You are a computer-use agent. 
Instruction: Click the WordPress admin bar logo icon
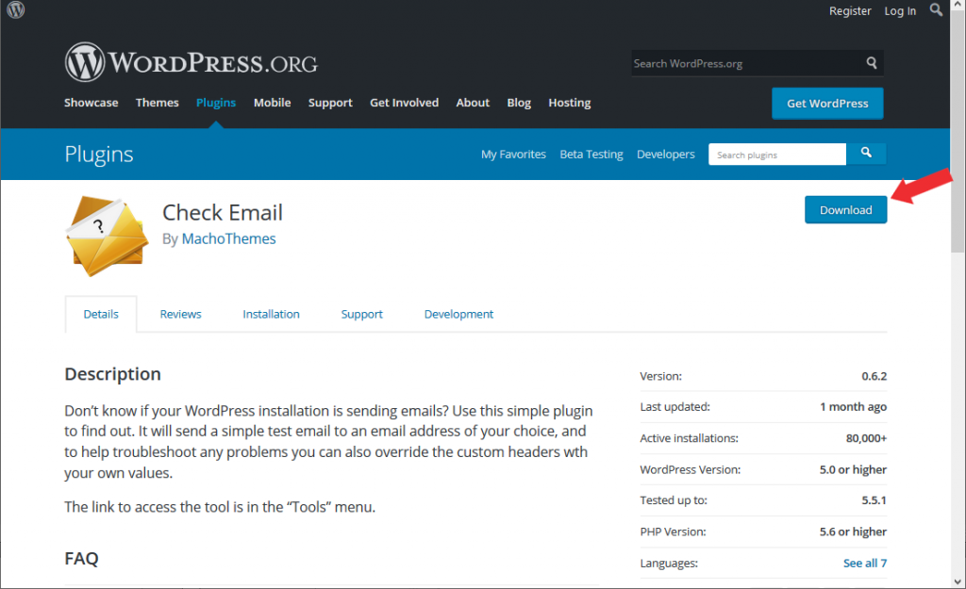pos(15,10)
